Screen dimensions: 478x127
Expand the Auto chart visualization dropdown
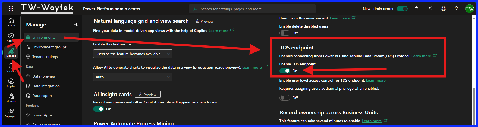133,77
